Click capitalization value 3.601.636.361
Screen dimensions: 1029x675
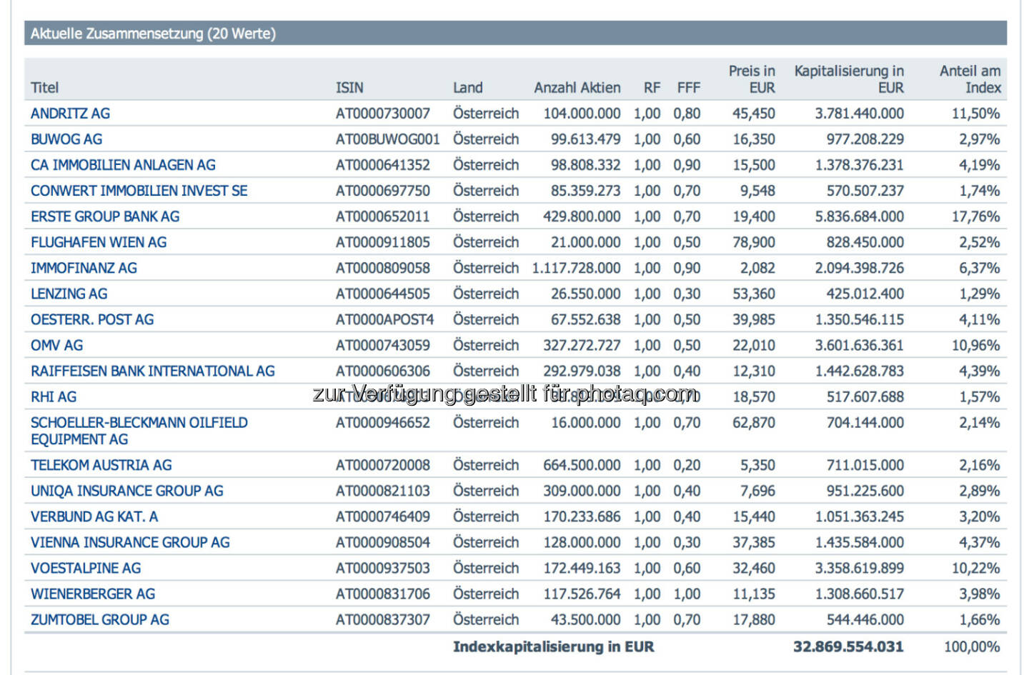(860, 345)
